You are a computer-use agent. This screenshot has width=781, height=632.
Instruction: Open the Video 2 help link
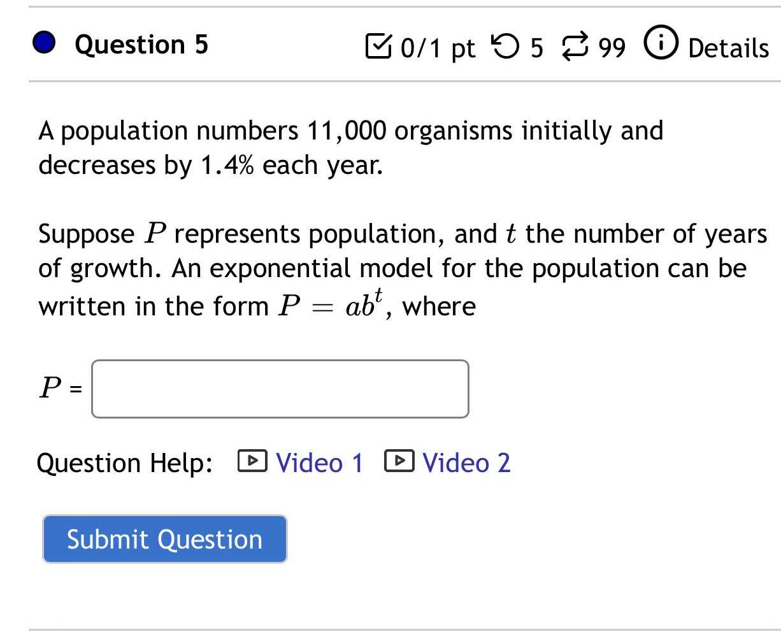467,463
